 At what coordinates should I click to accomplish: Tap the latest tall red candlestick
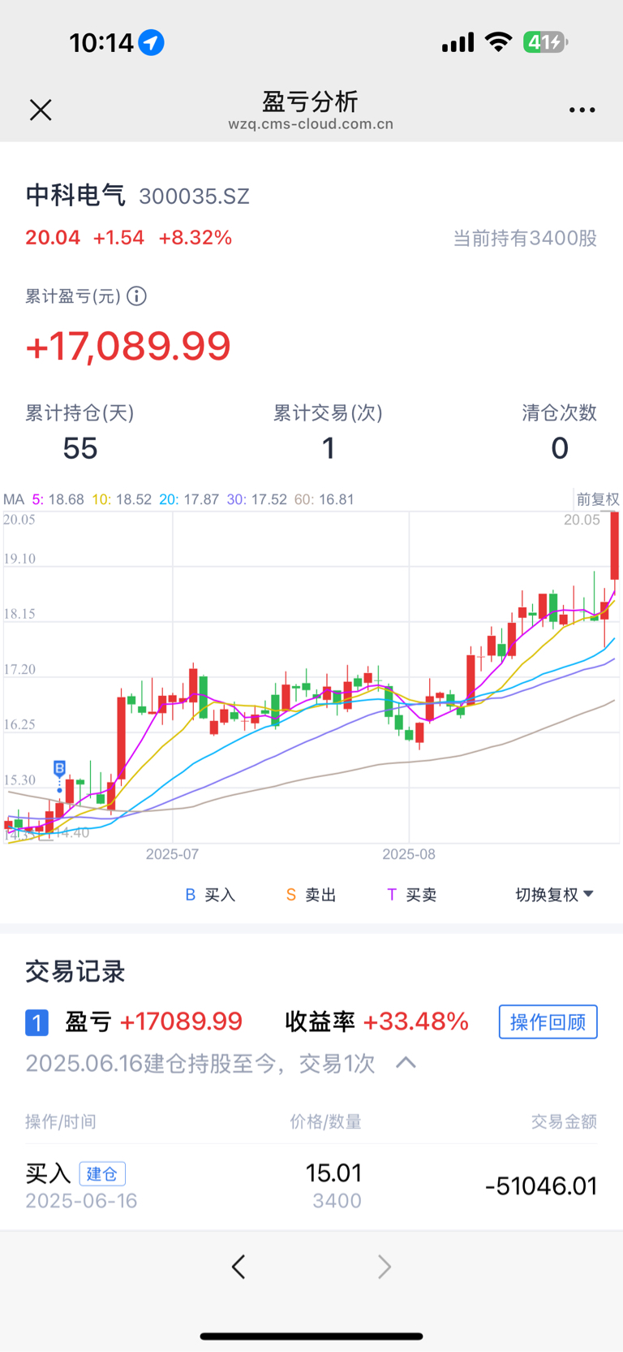[x=615, y=545]
